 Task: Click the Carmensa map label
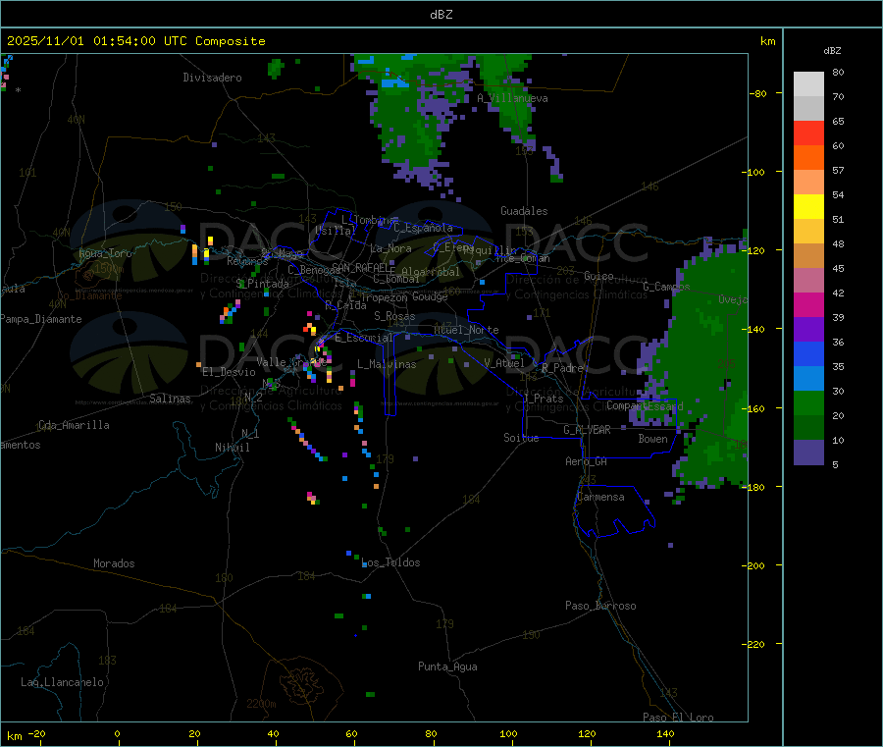click(x=600, y=497)
